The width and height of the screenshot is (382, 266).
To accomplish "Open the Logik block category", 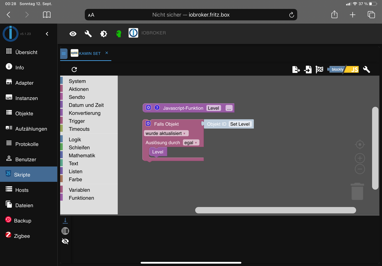I will coord(89,140).
